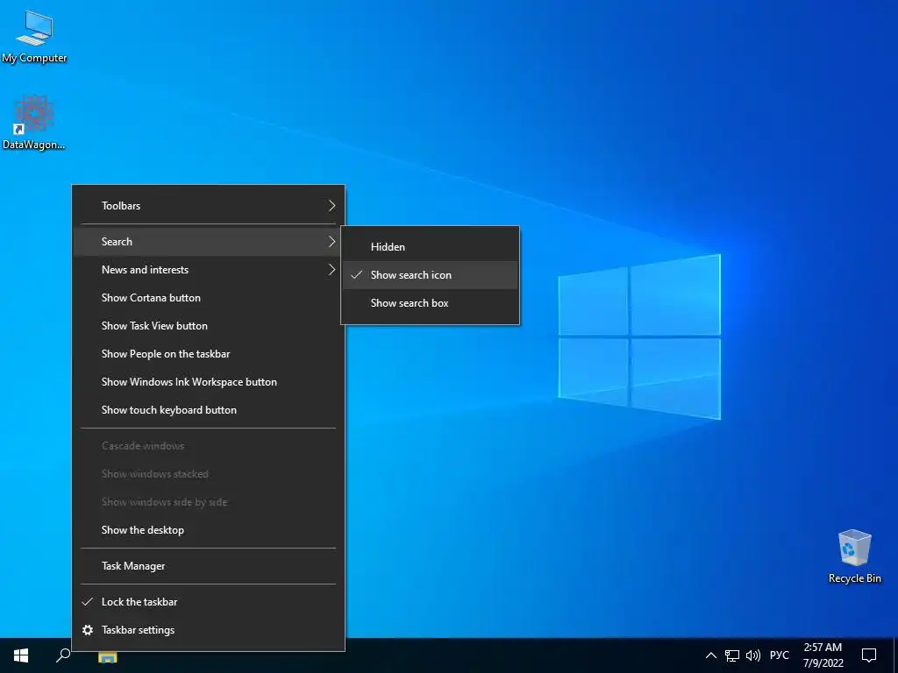Switch input language РУС indicator
Viewport: 898px width, 673px height.
779,655
